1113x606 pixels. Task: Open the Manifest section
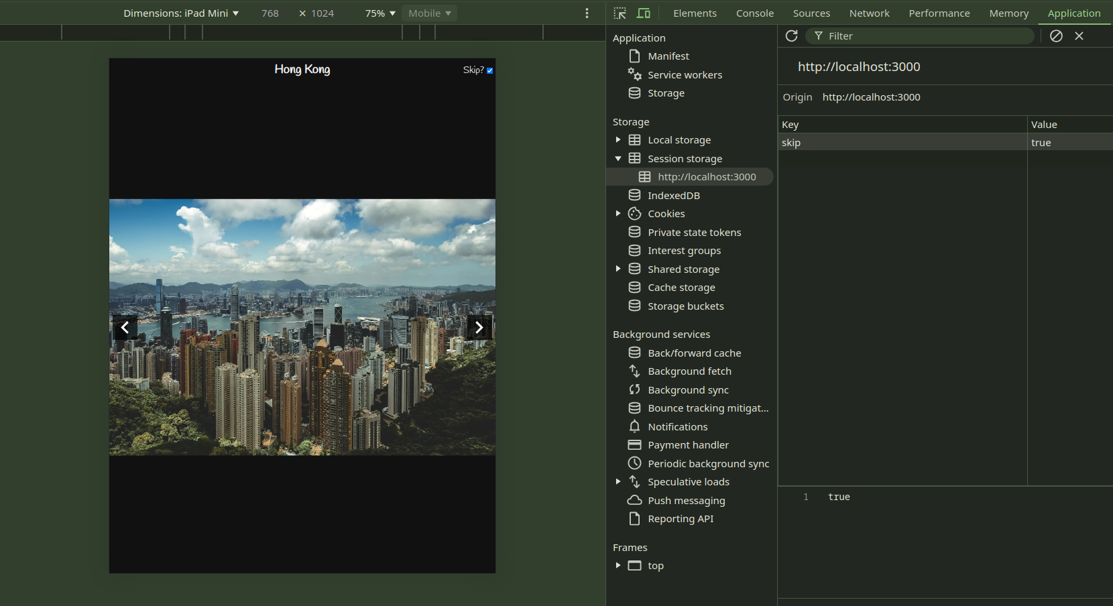point(668,56)
